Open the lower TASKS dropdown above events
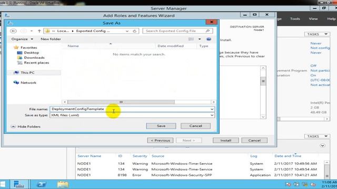The height and width of the screenshot is (189, 337). (x=317, y=136)
